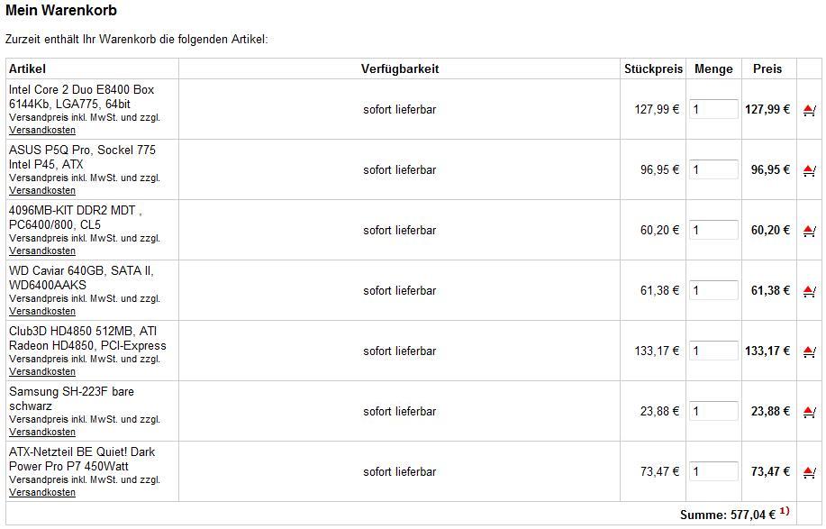Image resolution: width=826 pixels, height=529 pixels.
Task: Open Versandkosten link under ATX-Netzteil BE Quiet!
Action: coord(42,492)
